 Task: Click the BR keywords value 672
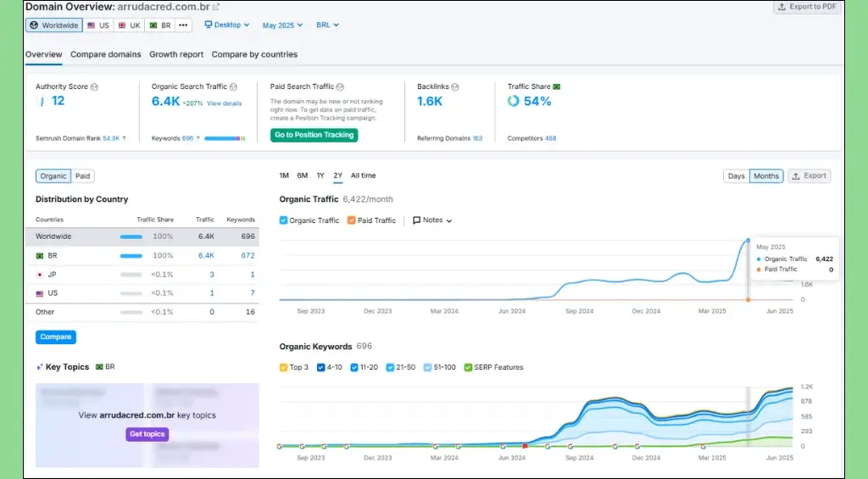point(248,256)
